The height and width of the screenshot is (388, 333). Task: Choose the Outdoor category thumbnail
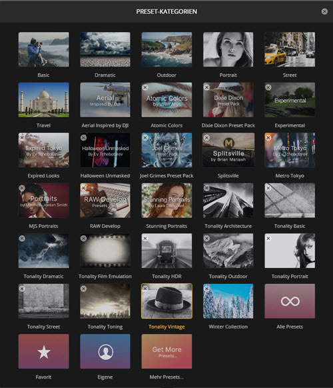click(166, 49)
